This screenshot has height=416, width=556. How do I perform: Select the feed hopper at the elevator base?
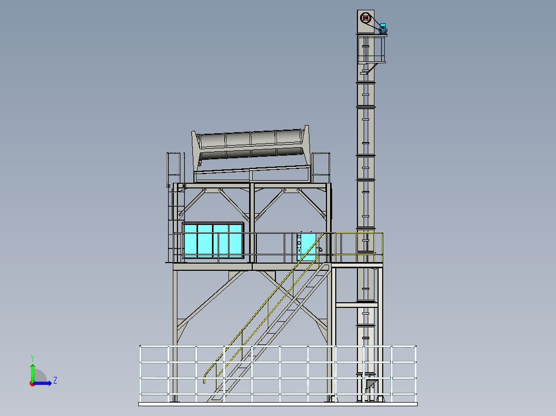370,384
